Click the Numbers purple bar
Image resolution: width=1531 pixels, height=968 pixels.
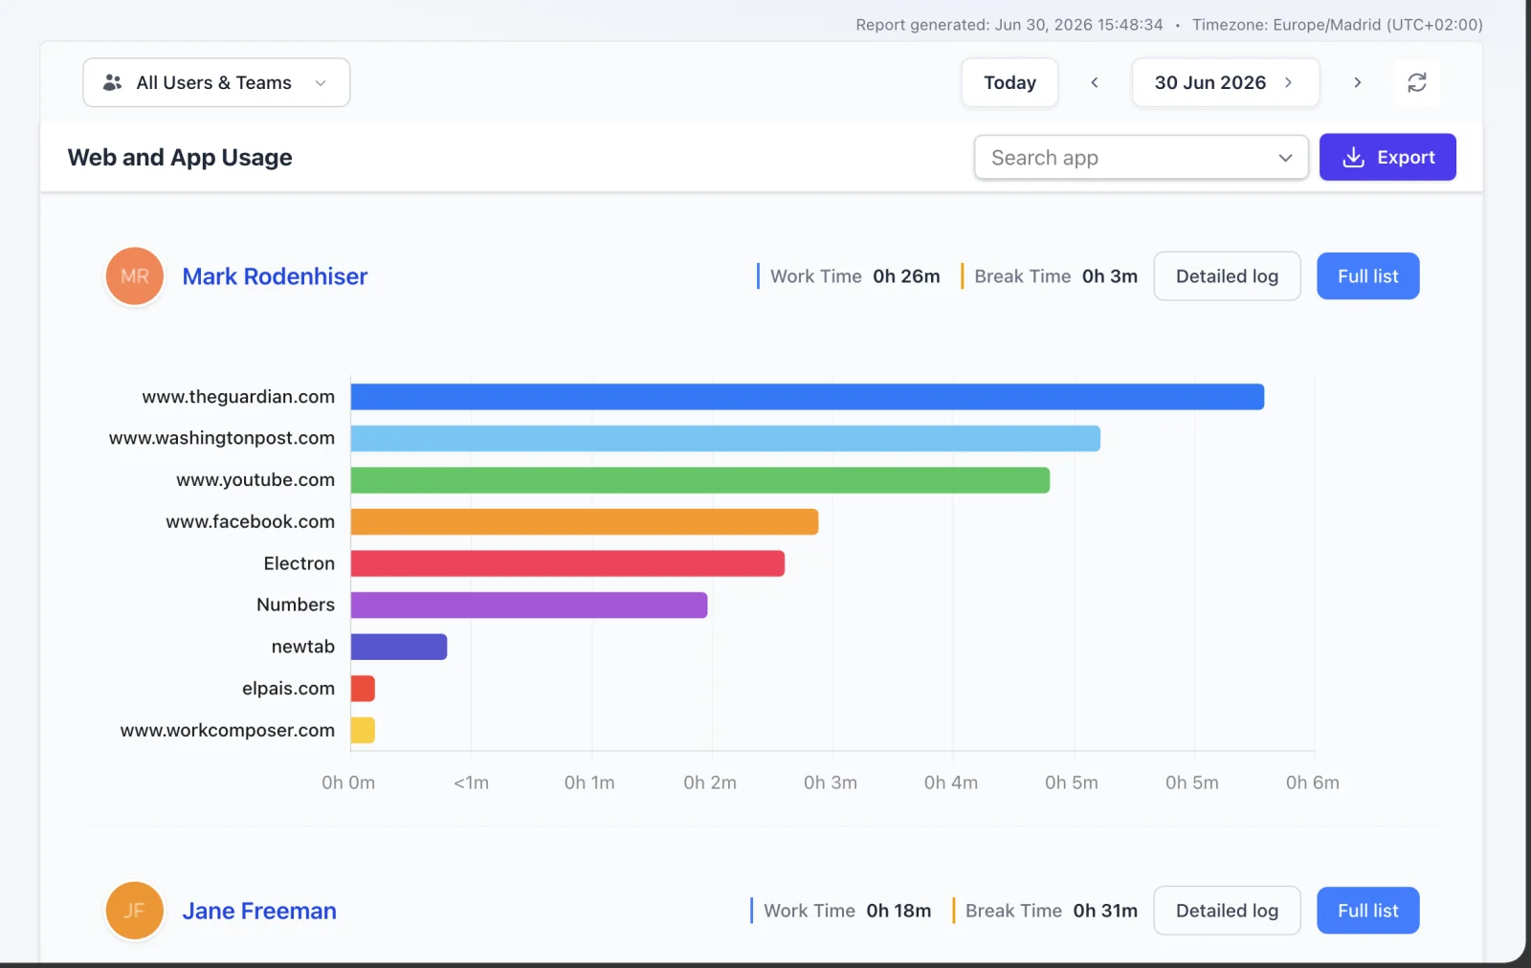tap(529, 605)
